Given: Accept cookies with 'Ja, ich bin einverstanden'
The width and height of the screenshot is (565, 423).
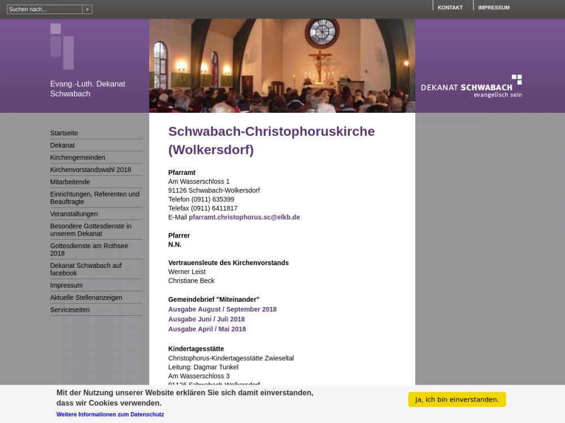Looking at the screenshot, I should click(x=457, y=399).
